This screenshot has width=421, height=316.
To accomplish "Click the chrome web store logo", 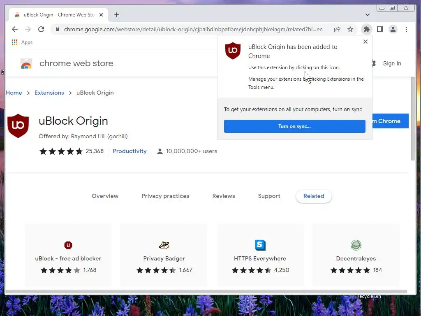I will (26, 64).
